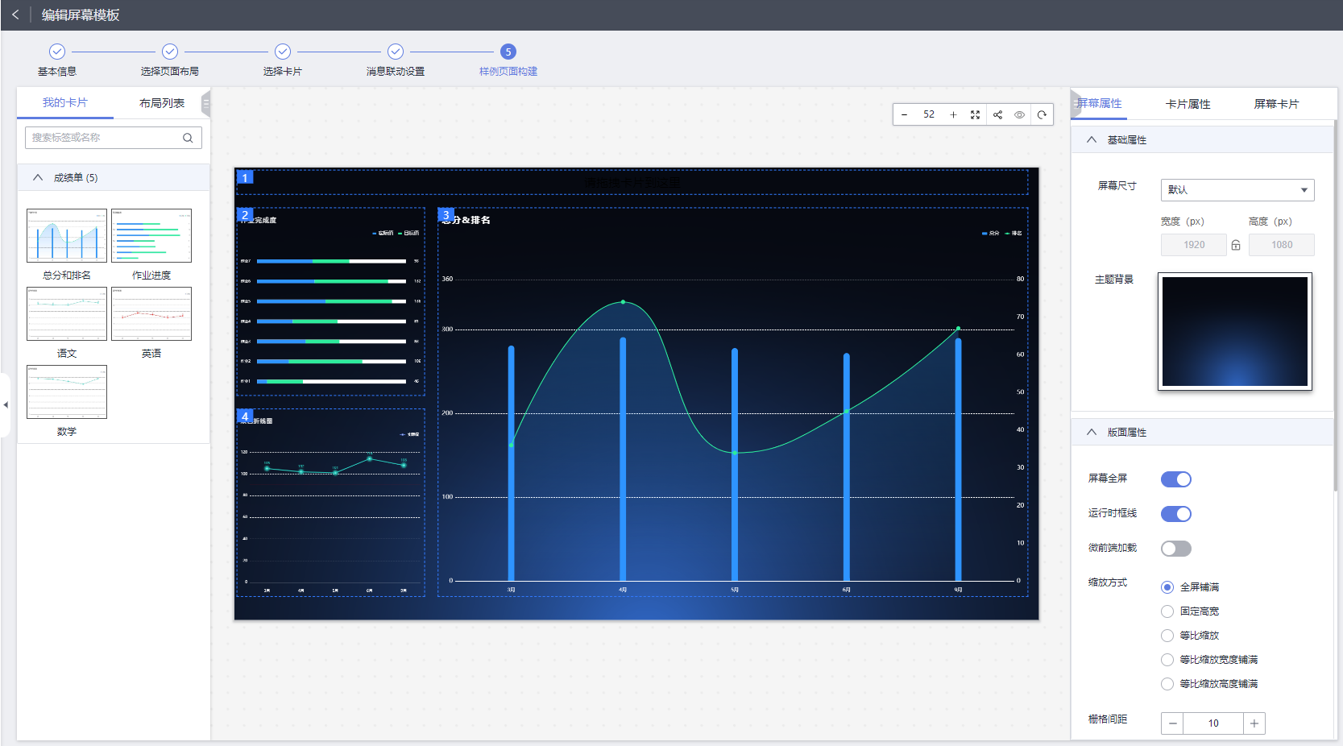This screenshot has width=1343, height=746.
Task: Toggle the width-height lock icon
Action: coord(1236,245)
